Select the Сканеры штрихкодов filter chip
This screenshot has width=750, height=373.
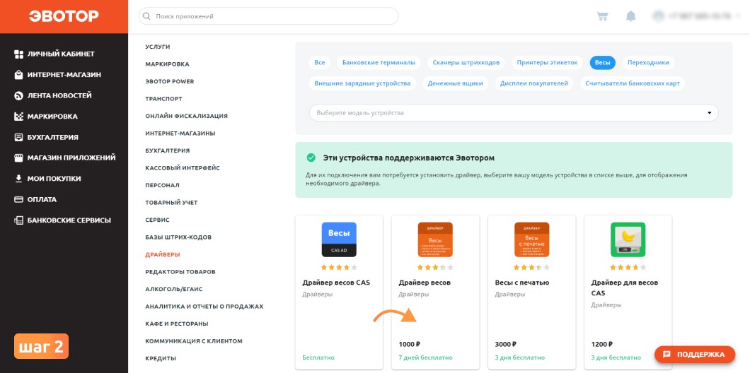click(x=466, y=63)
